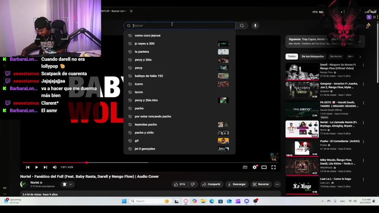Expand the Mix playlist 'Siguiente' panel
The height and width of the screenshot is (213, 379).
(x=359, y=41)
